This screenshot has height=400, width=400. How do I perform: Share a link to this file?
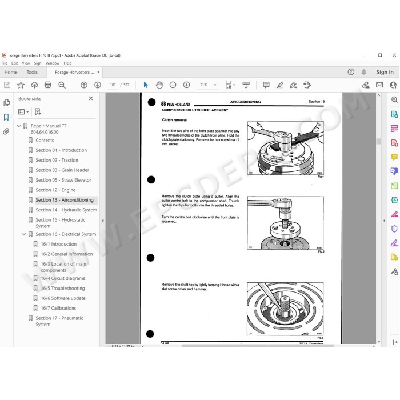click(x=366, y=85)
